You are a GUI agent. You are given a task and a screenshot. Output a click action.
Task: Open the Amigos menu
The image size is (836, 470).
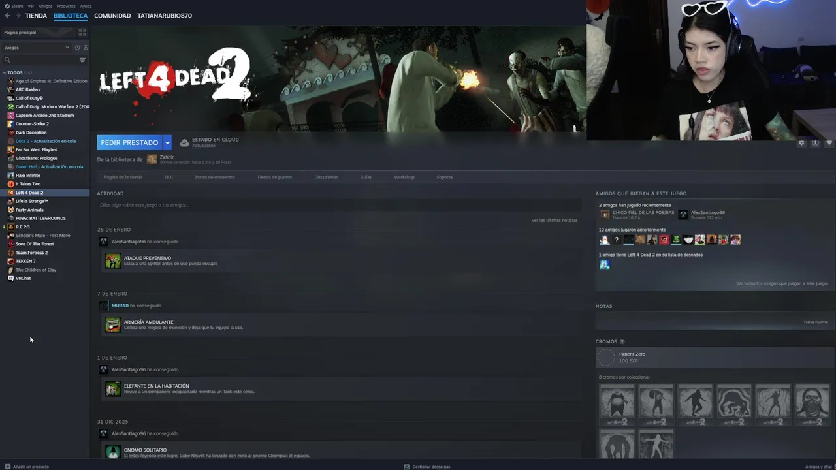[x=45, y=6]
